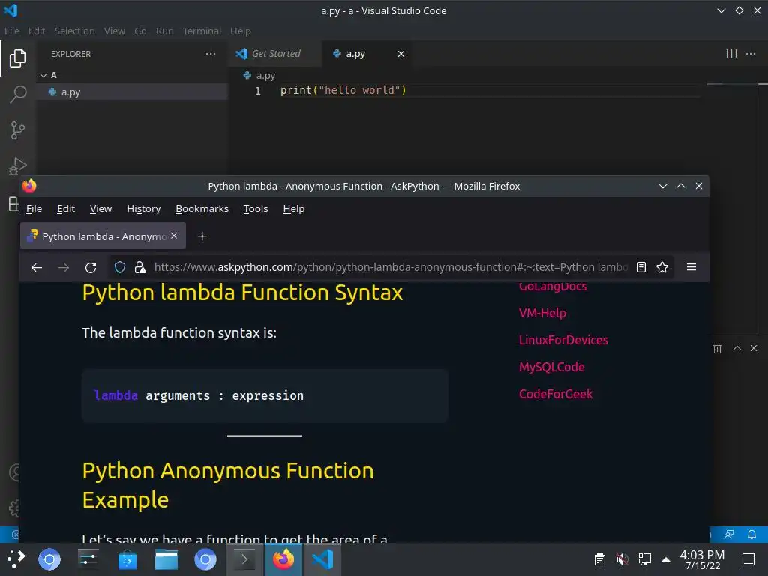Screen dimensions: 768x576
Task: Close the Python lambda Firefox tab
Action: 174,235
